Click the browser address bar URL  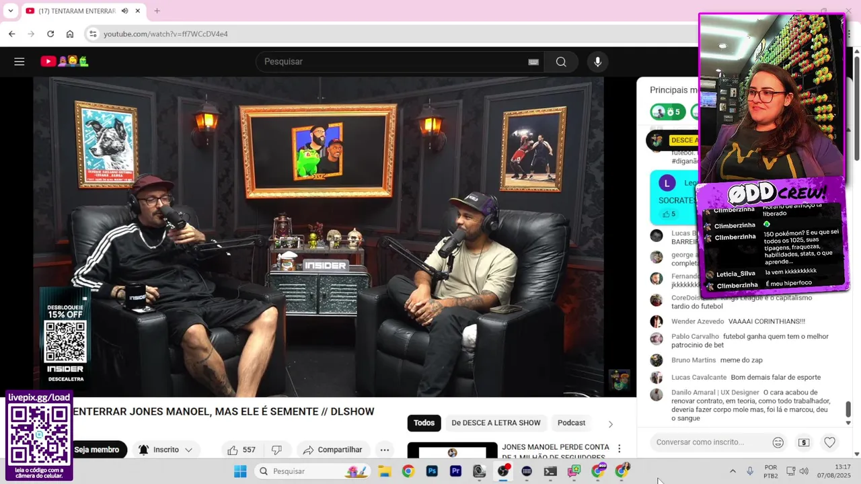pos(166,34)
